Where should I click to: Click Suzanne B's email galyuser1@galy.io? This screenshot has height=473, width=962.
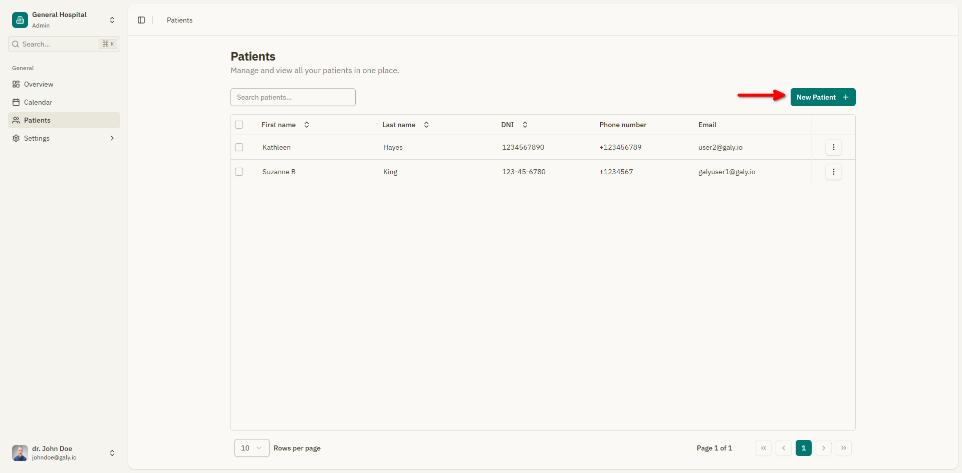click(727, 172)
